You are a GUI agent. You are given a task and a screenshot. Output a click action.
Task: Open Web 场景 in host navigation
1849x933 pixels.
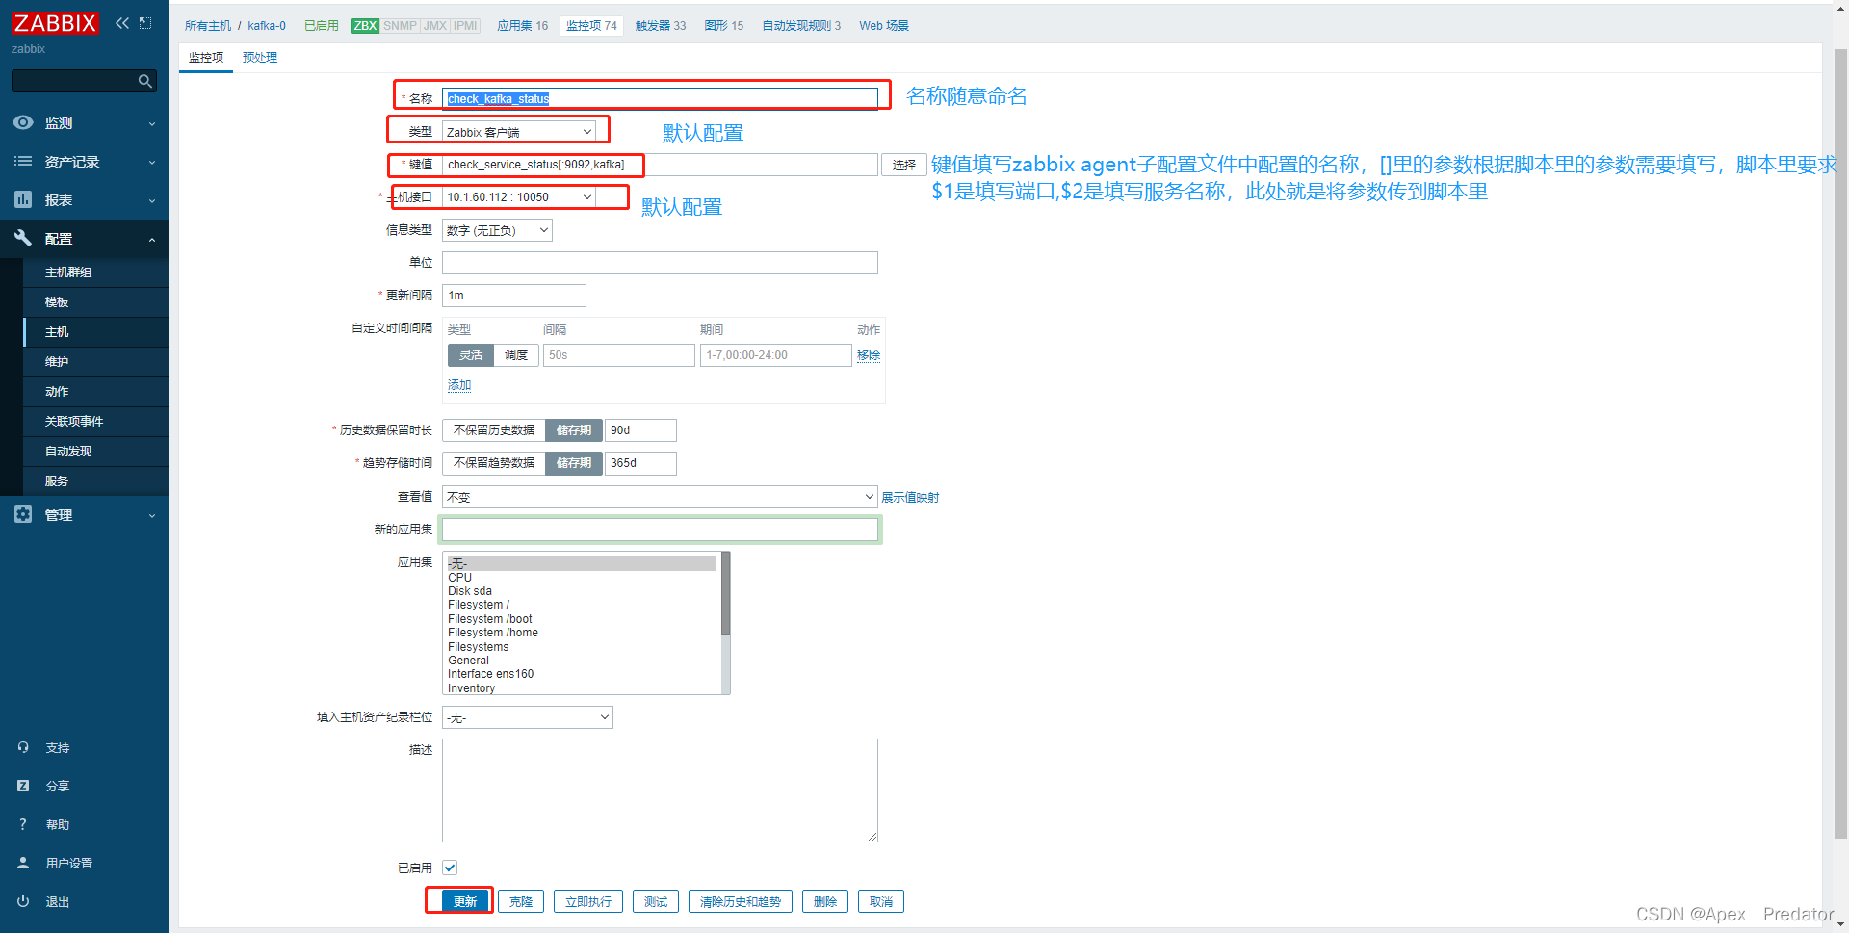click(x=884, y=26)
